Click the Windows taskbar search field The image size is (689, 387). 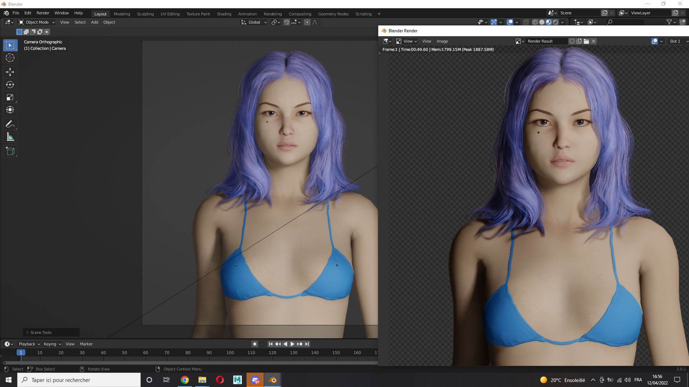[79, 380]
